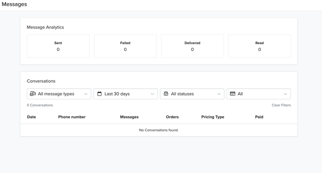Select the Read analytics card
This screenshot has width=322, height=173.
260,46
